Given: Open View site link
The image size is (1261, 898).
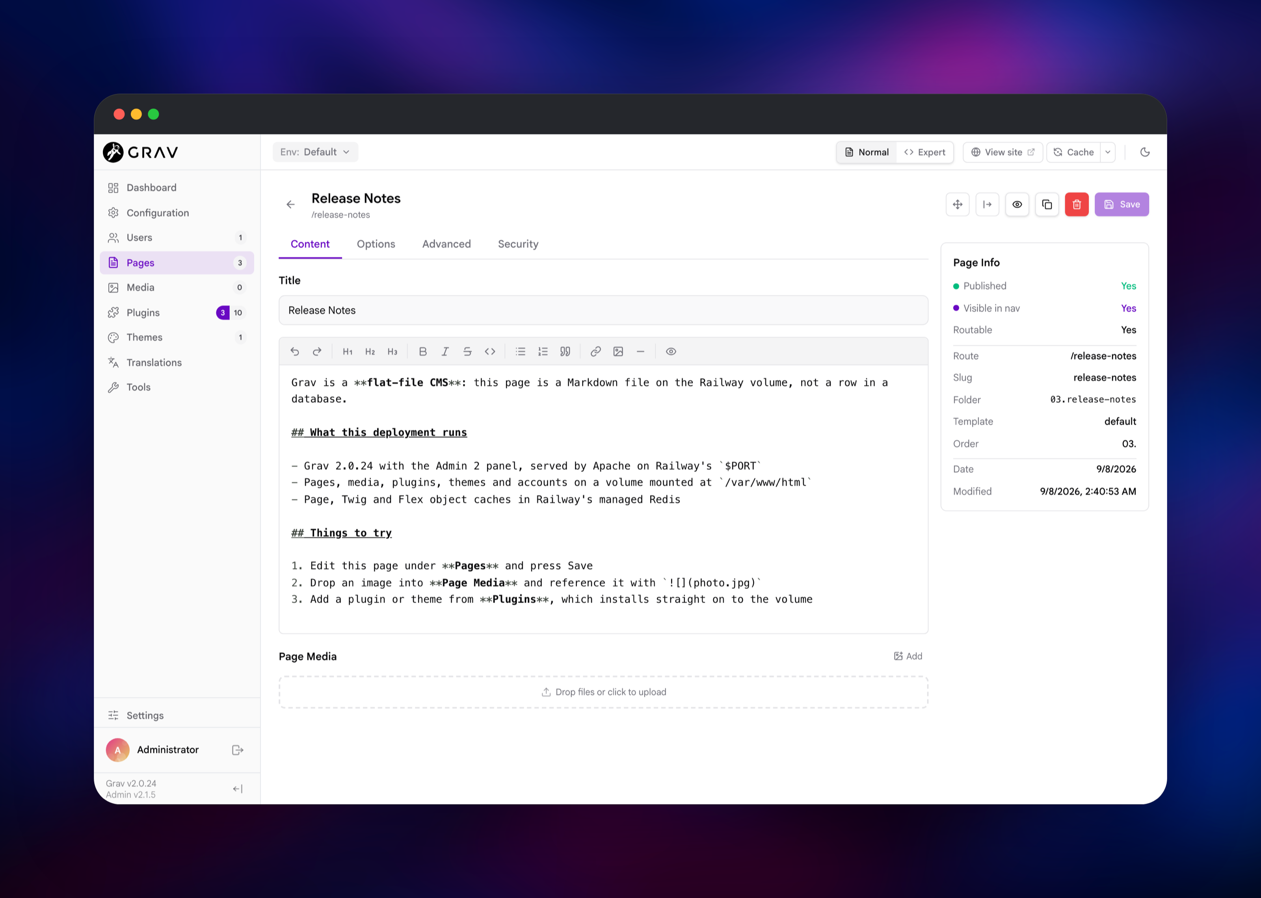Looking at the screenshot, I should 1002,152.
